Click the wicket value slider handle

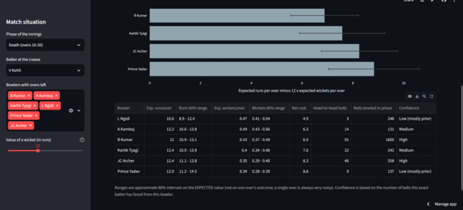pos(38,151)
